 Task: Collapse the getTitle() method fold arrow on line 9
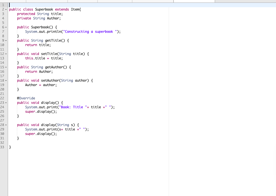(6, 41)
